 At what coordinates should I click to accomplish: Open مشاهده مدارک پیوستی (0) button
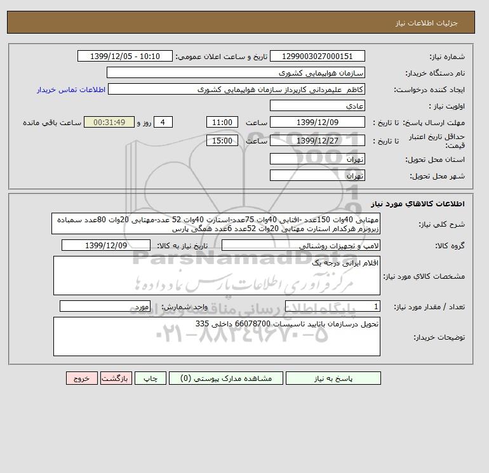click(x=226, y=378)
